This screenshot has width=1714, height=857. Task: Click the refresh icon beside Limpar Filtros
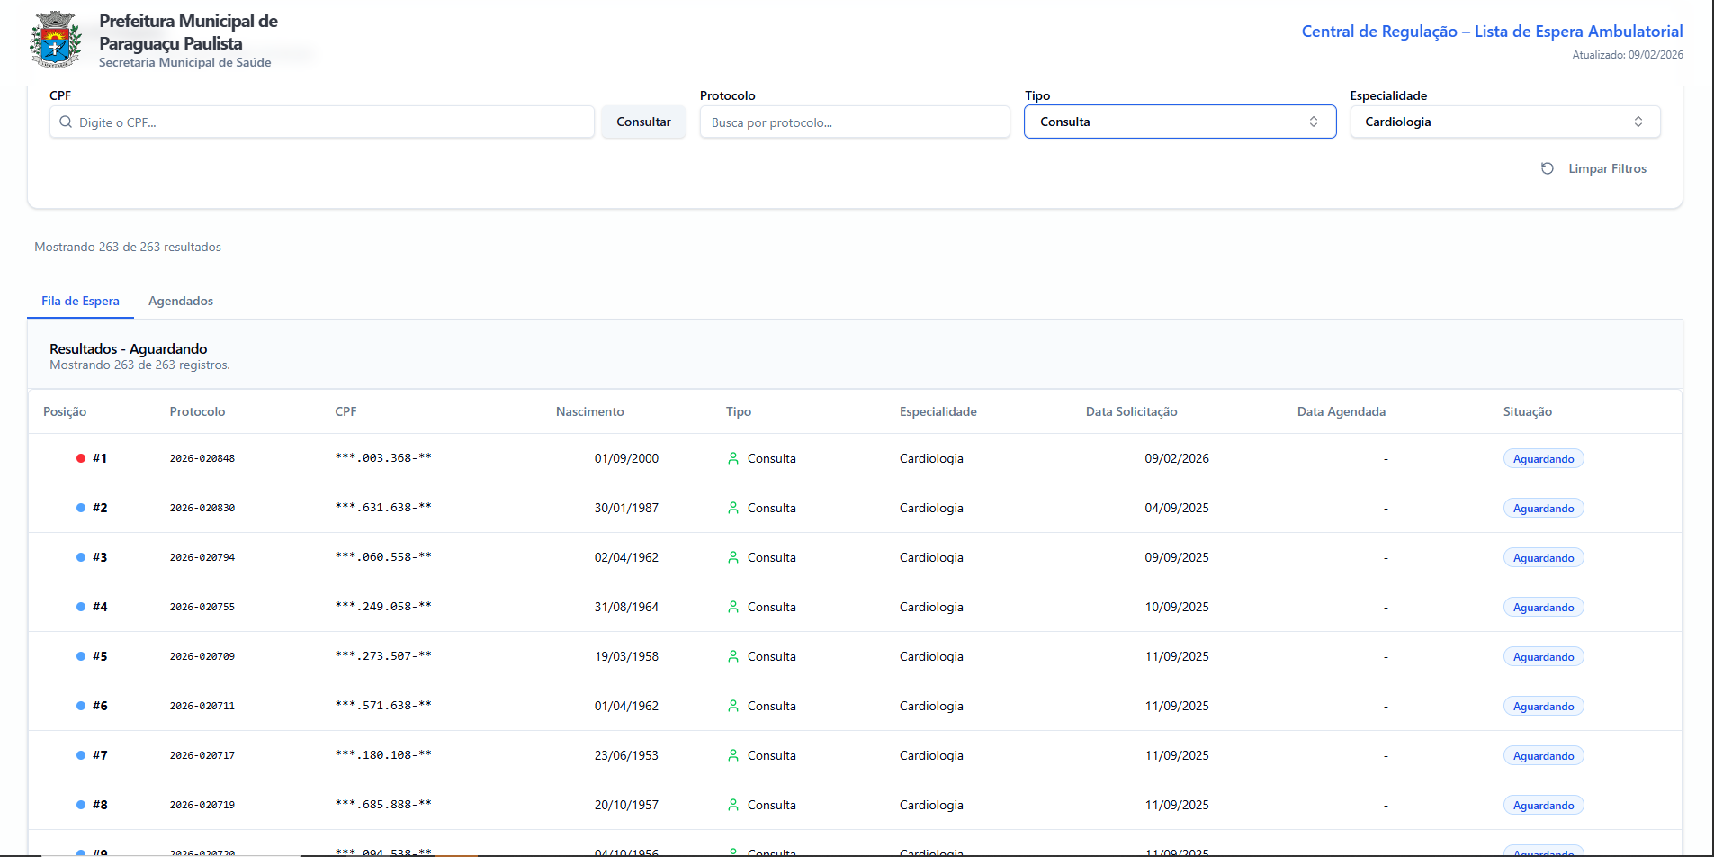[x=1547, y=168]
